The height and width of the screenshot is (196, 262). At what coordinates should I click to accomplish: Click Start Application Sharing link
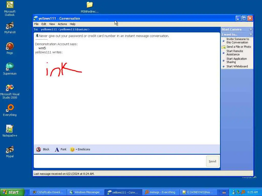pos(236,60)
